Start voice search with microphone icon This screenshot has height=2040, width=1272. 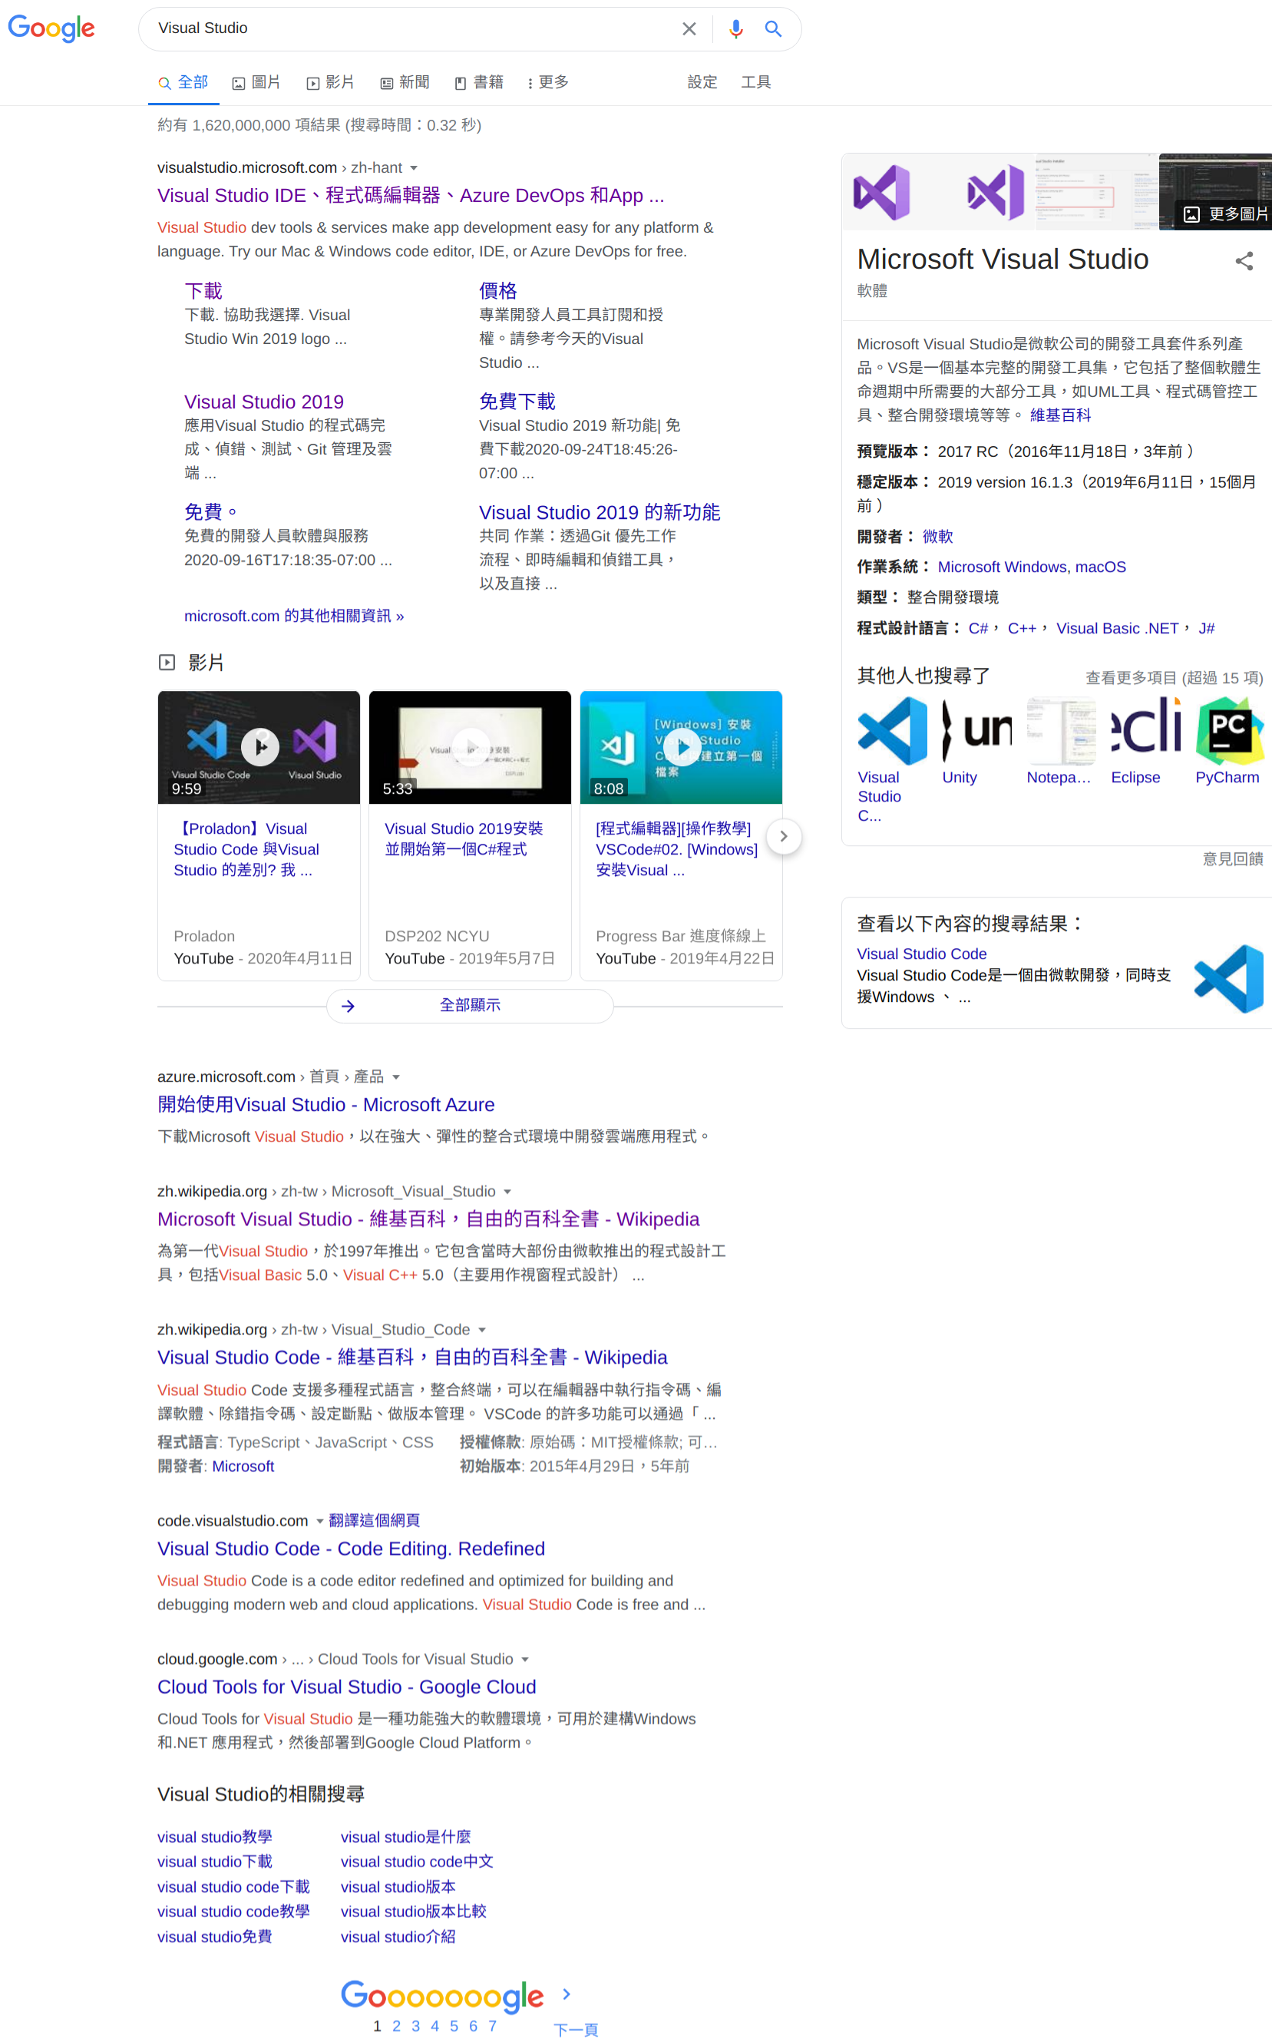(x=735, y=28)
